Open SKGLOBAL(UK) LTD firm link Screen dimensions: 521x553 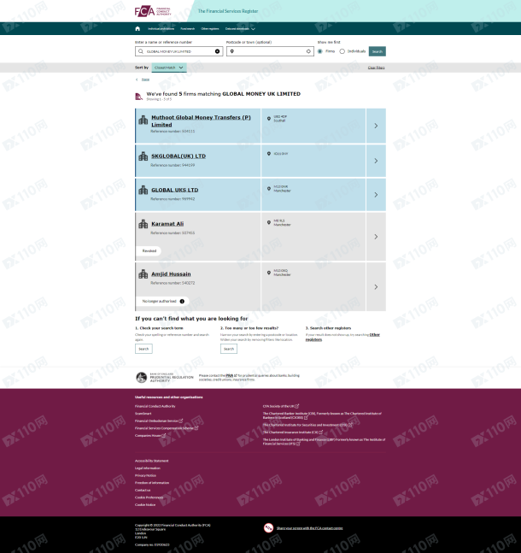pyautogui.click(x=179, y=156)
